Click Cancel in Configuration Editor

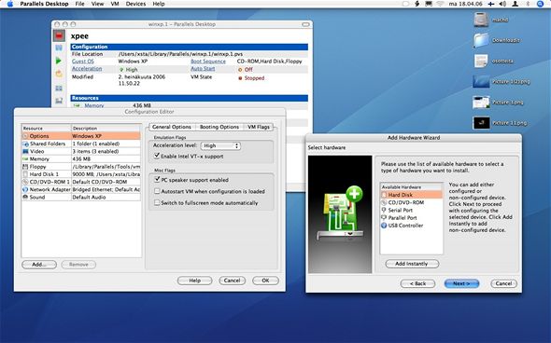tap(232, 281)
